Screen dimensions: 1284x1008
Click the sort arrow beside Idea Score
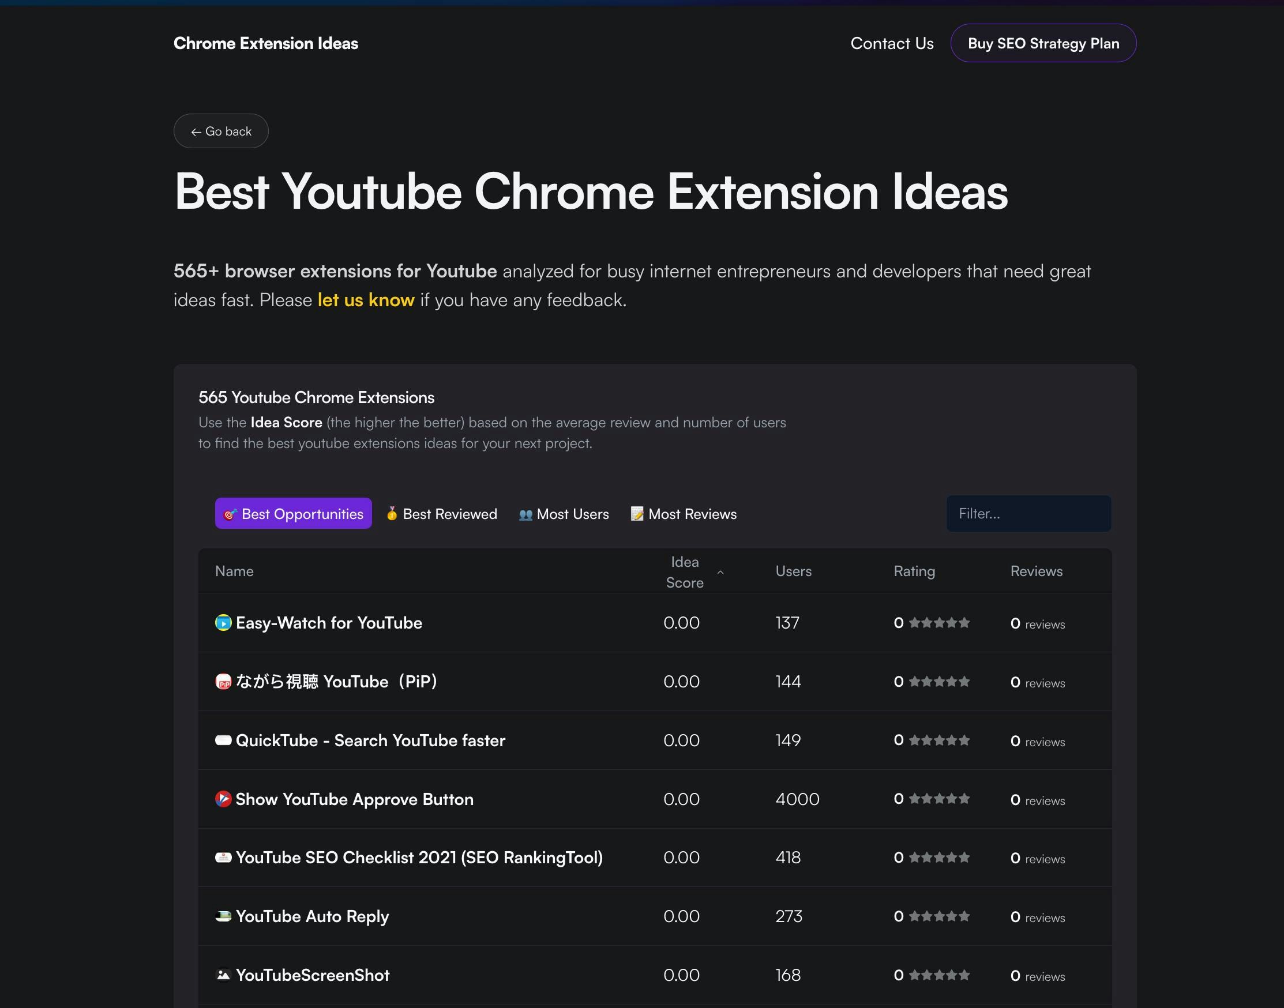click(720, 572)
